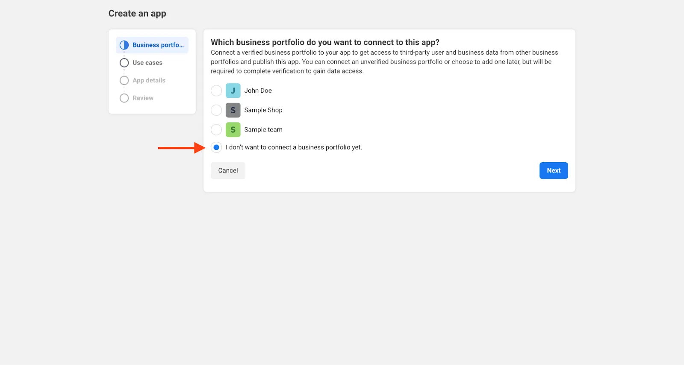Click the John Doe 'J' avatar icon

(233, 91)
